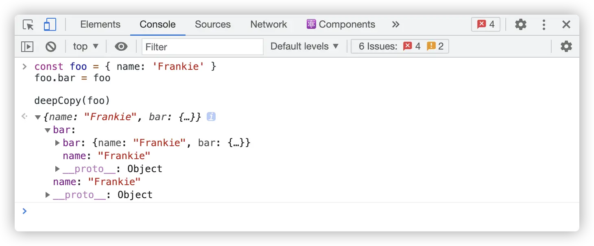Screen dimensions: 594x246
Task: Click the red error count badge
Action: click(486, 25)
